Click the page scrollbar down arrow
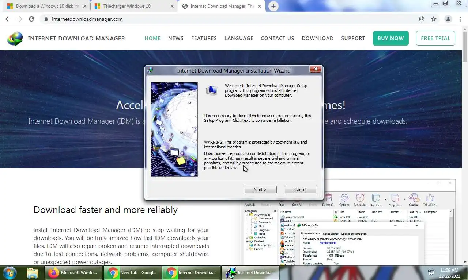 pos(465,262)
